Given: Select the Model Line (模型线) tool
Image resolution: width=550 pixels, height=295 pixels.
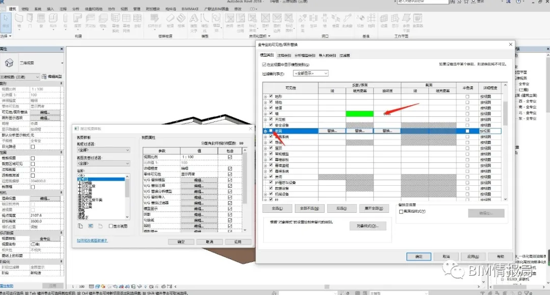Looking at the screenshot, I should tap(205, 22).
